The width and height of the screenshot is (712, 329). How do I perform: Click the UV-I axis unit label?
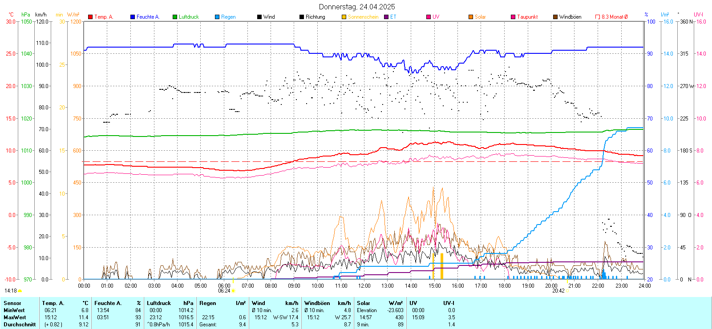pyautogui.click(x=698, y=15)
